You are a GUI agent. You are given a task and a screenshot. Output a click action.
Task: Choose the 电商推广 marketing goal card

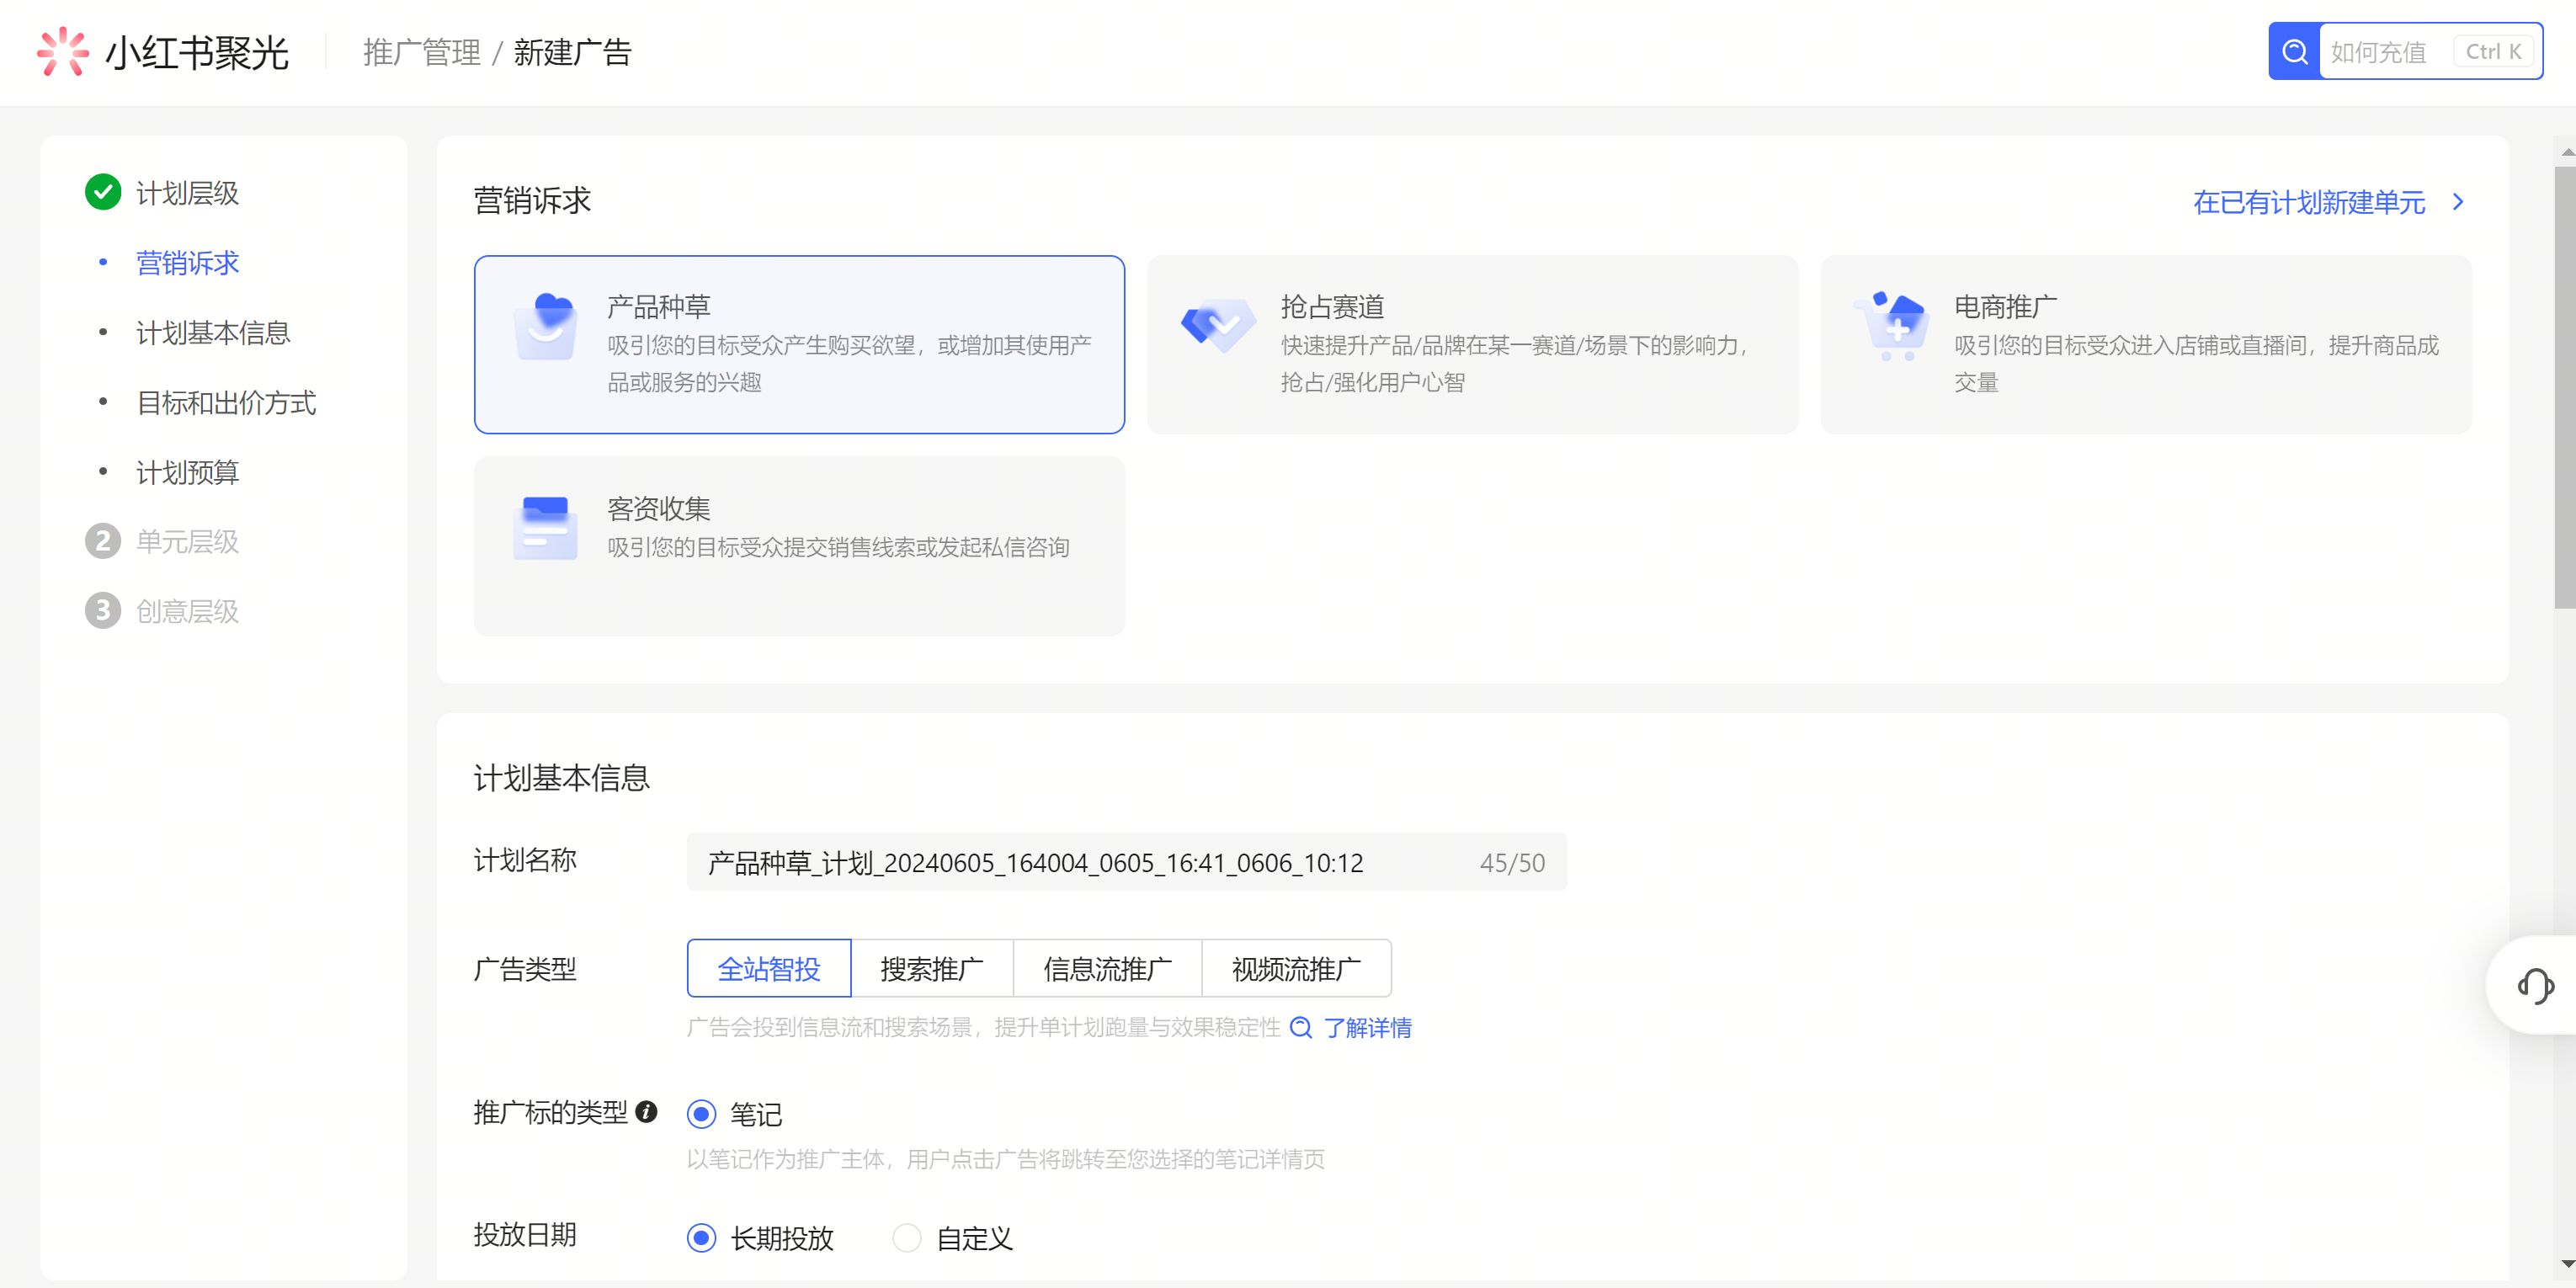(2146, 344)
